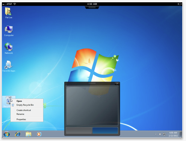Click the Show desktop strip

click(x=181, y=134)
